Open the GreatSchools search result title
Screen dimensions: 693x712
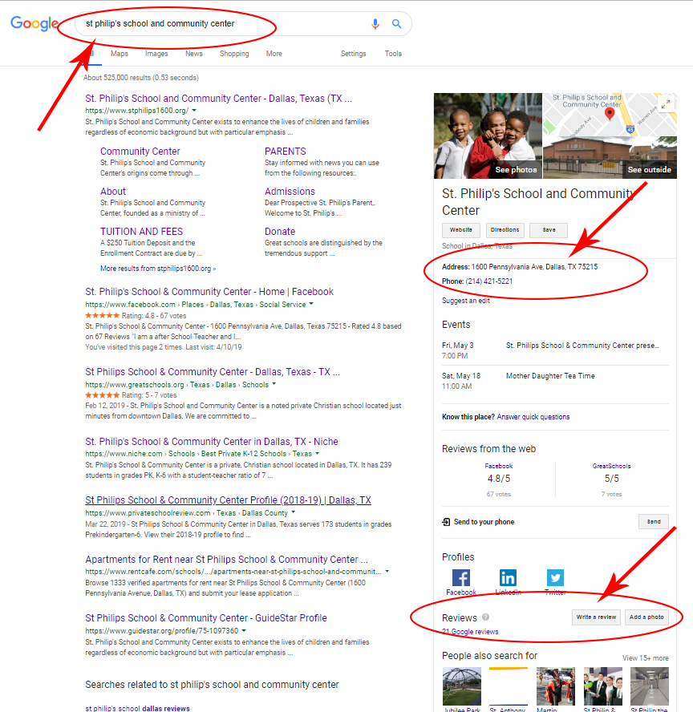tap(213, 372)
